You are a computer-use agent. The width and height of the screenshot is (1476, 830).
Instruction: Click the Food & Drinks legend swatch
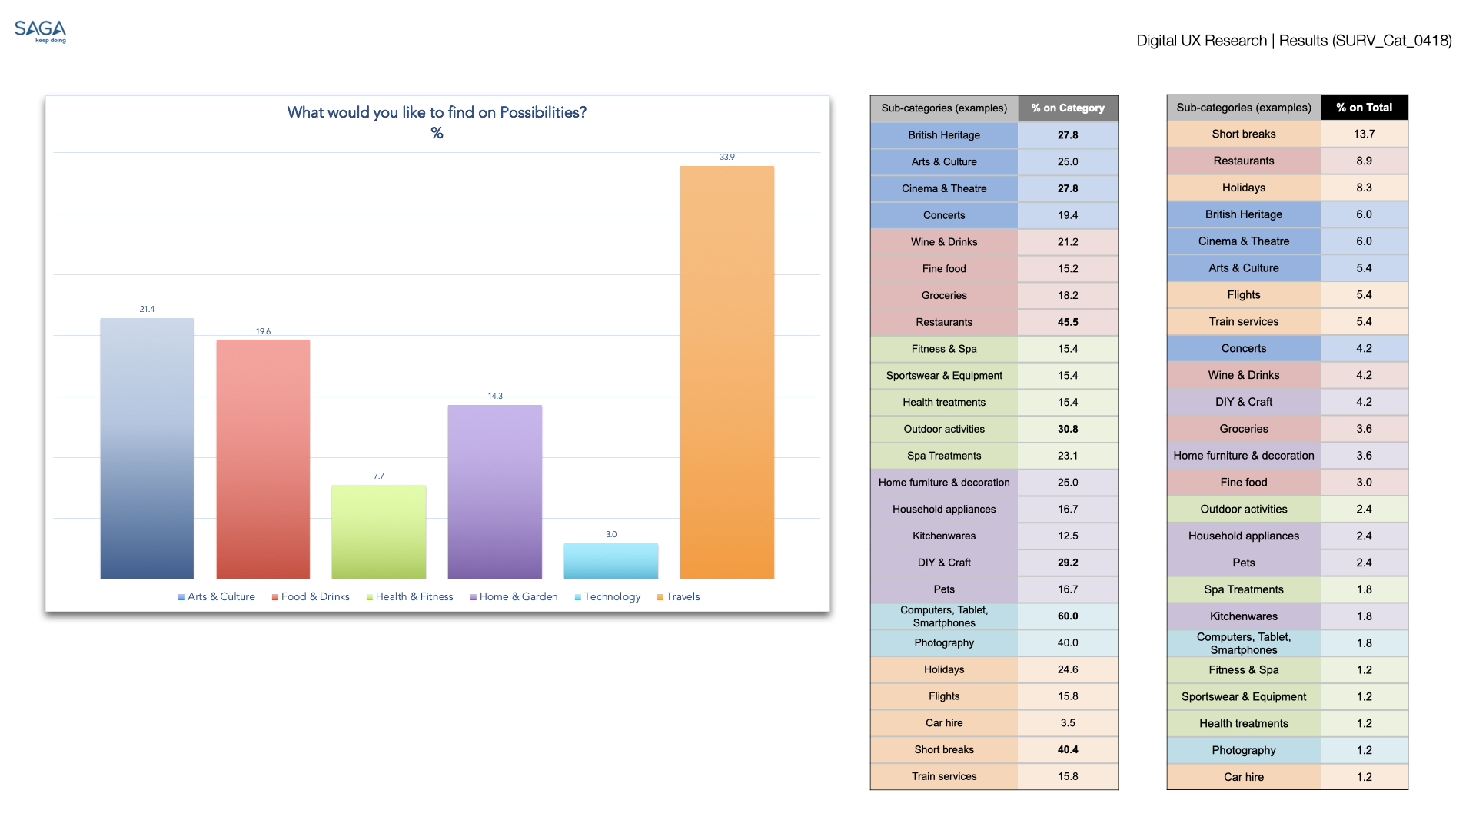(x=275, y=597)
